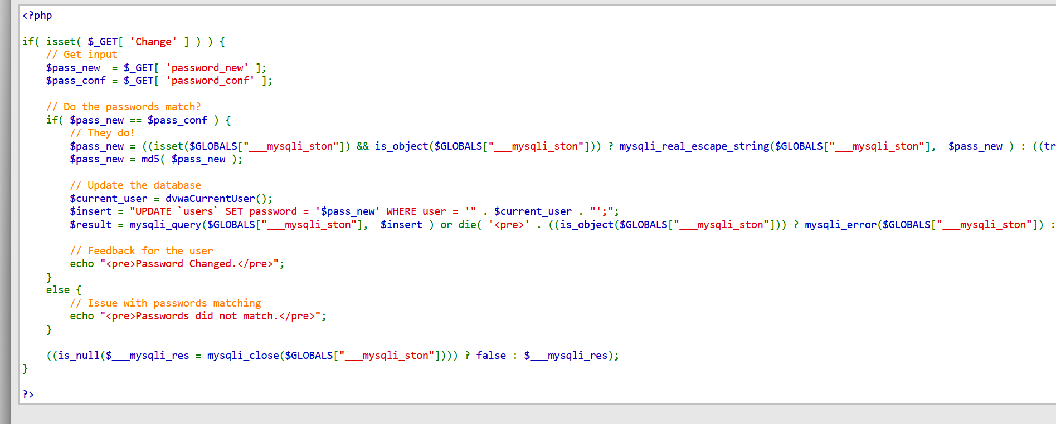1056x424 pixels.
Task: Click the '// Issue with passwords matching' comment
Action: (166, 303)
